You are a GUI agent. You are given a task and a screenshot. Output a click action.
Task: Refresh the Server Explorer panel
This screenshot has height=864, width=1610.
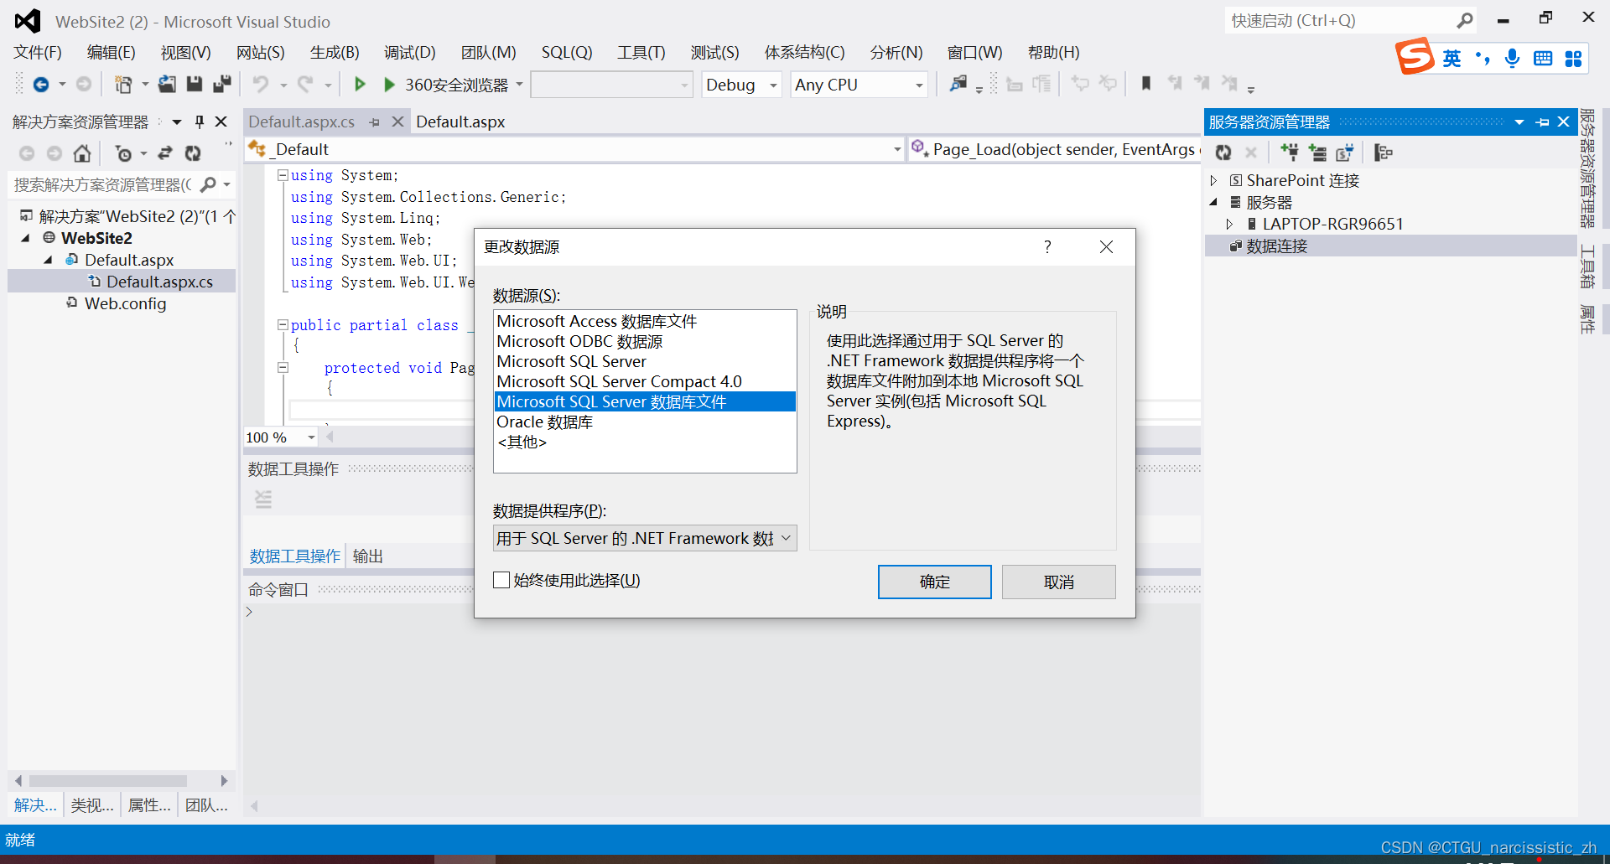1223,153
